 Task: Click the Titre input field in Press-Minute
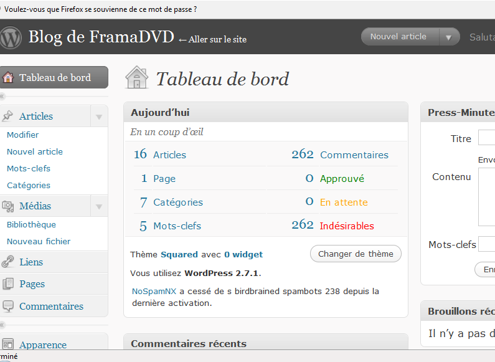point(486,138)
